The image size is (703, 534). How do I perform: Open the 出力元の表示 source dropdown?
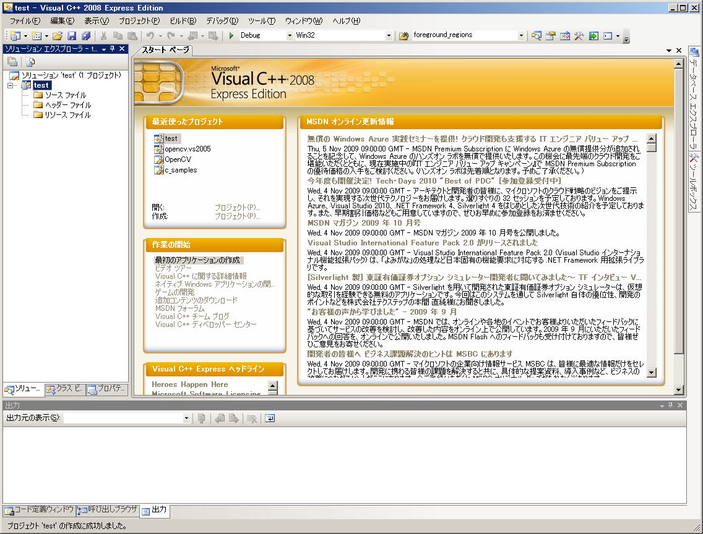click(x=186, y=418)
